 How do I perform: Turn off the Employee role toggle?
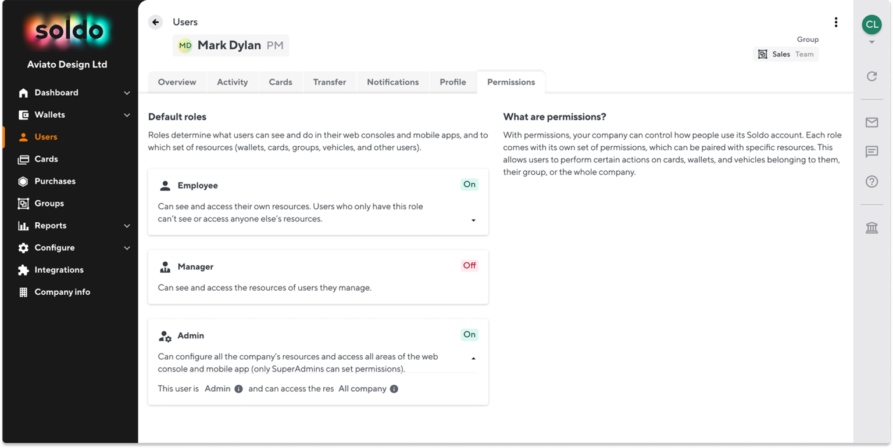pos(469,184)
